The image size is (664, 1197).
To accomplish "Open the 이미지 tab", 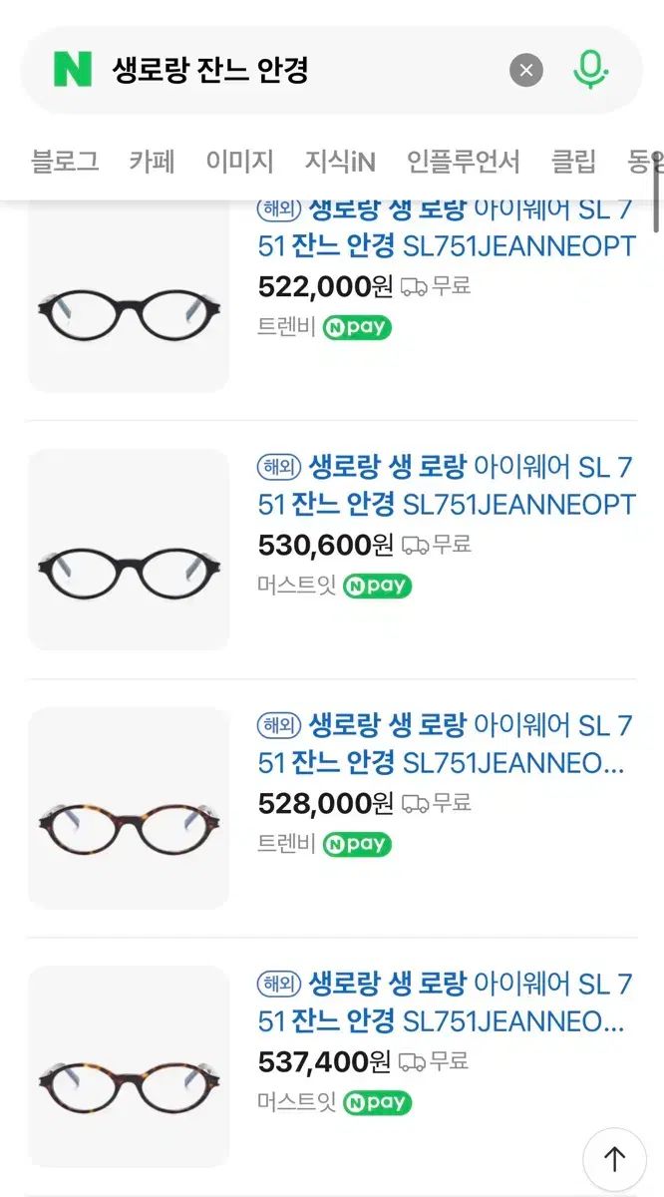I will [x=239, y=161].
